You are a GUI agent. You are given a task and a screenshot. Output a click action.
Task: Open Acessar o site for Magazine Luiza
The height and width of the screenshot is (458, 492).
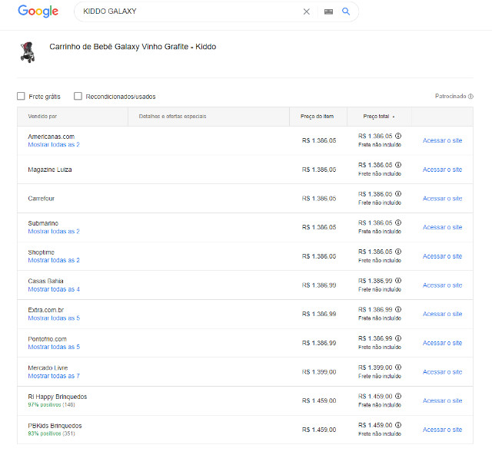point(443,170)
